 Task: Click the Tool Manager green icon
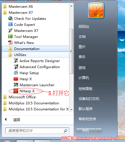pos(10,37)
